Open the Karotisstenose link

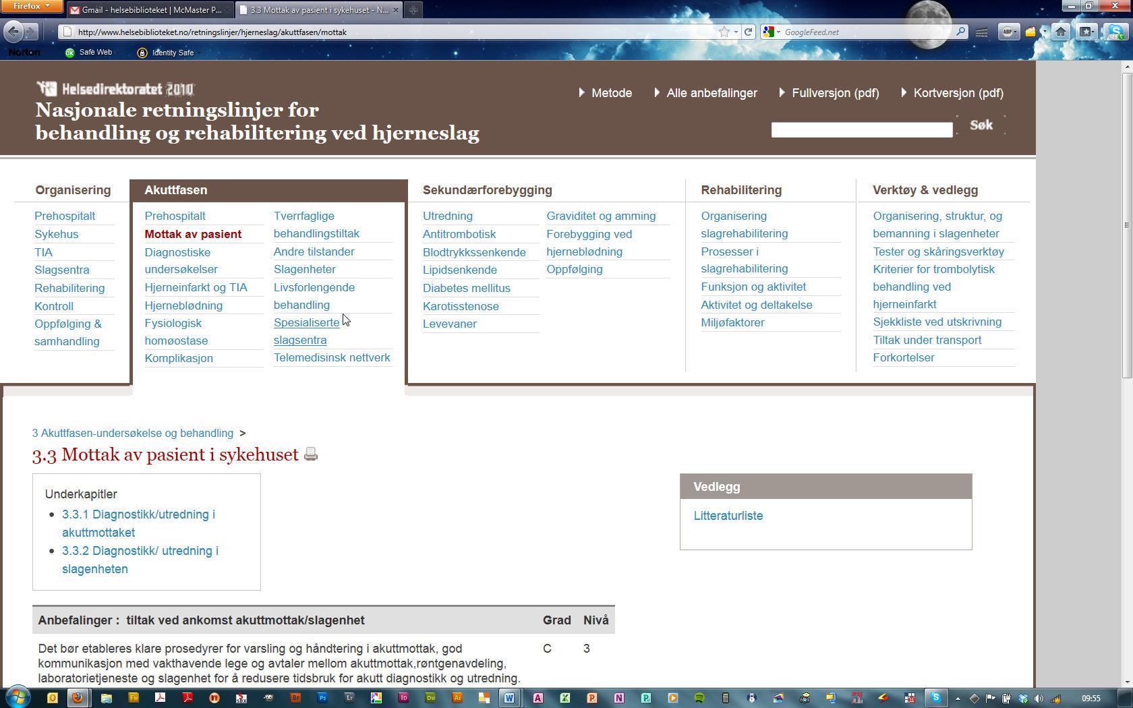461,306
